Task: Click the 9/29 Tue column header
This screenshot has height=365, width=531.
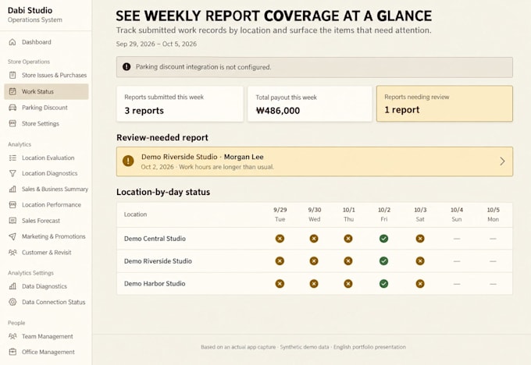Action: coord(280,214)
